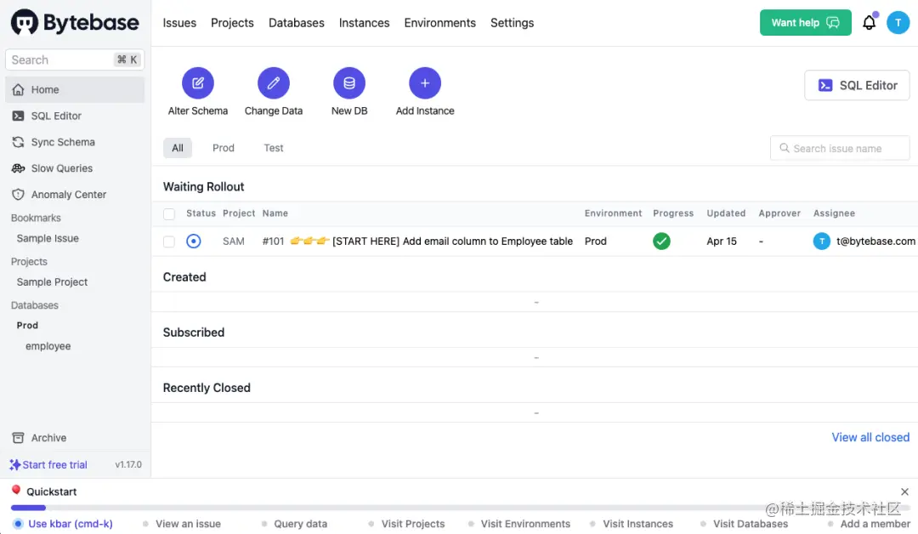This screenshot has width=918, height=534.
Task: Select Visit Instances quickstart step
Action: point(631,524)
